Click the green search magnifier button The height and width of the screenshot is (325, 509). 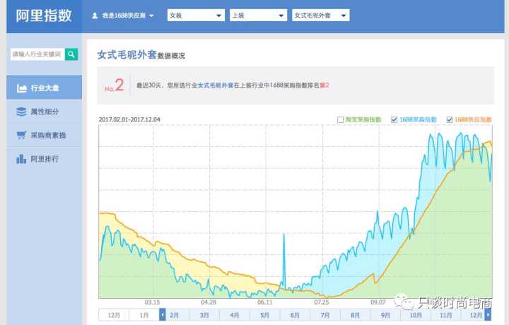point(71,54)
